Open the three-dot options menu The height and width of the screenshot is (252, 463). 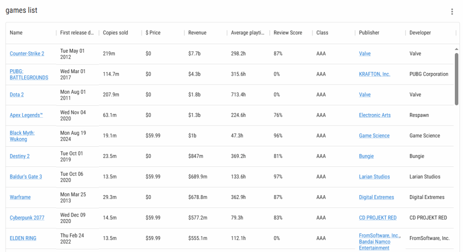pyautogui.click(x=452, y=12)
